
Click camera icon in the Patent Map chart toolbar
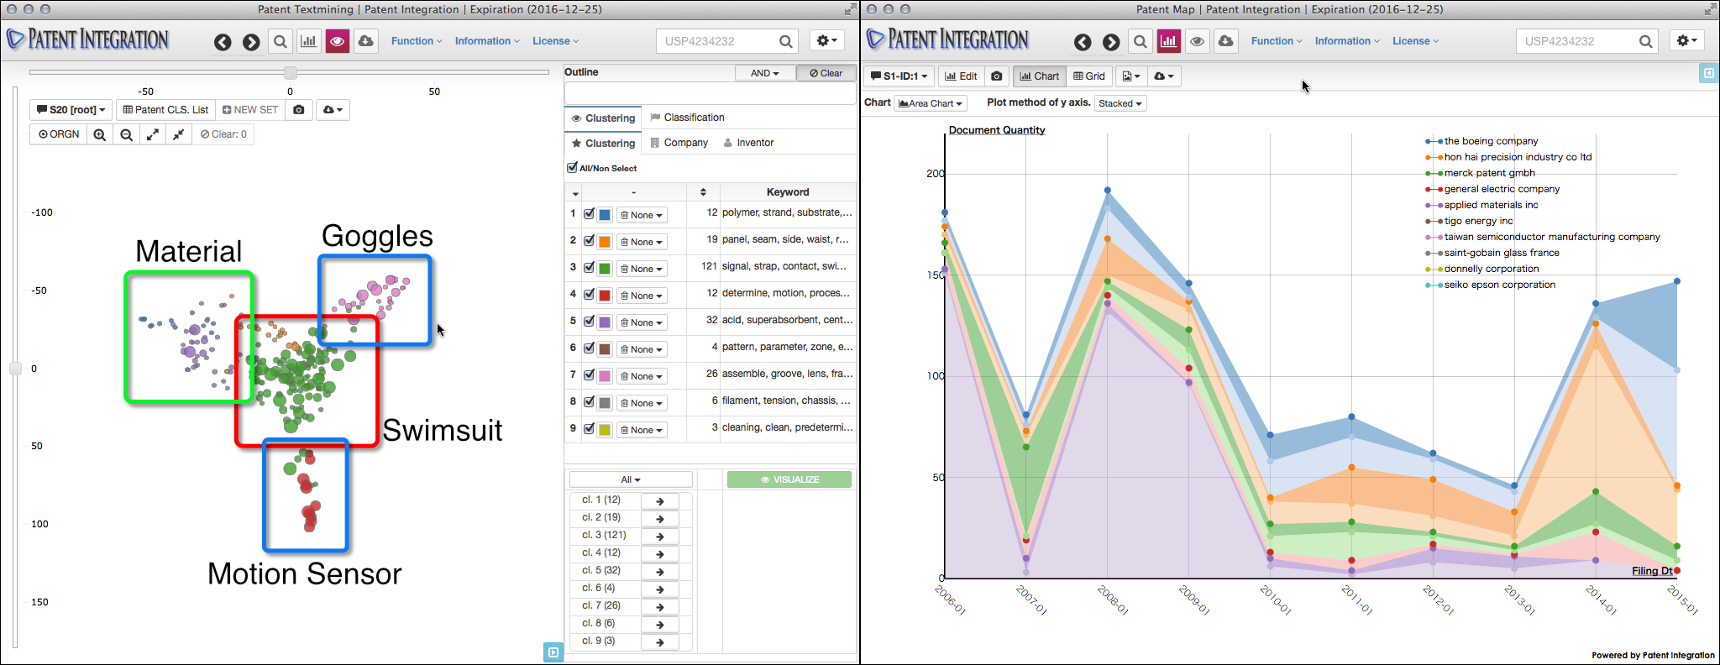pos(997,76)
